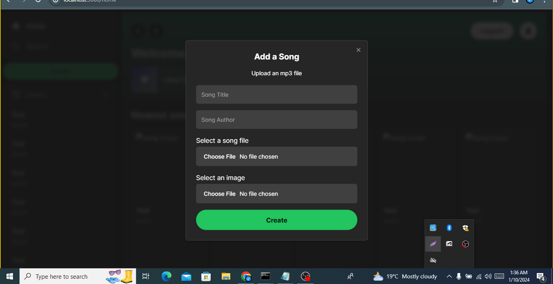
Task: Open the Mail app on taskbar
Action: [x=186, y=276]
